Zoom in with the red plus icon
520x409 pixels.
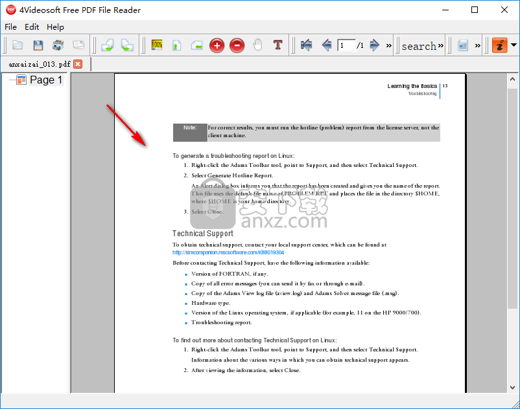(x=217, y=45)
